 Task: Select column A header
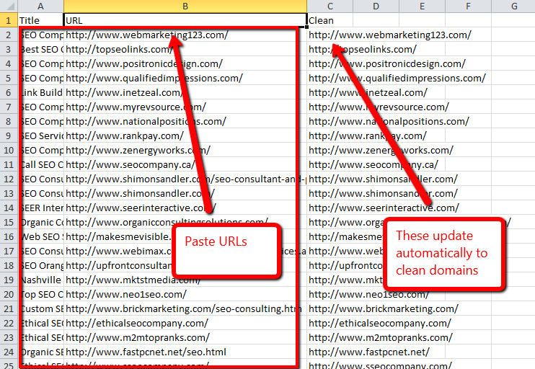point(40,6)
